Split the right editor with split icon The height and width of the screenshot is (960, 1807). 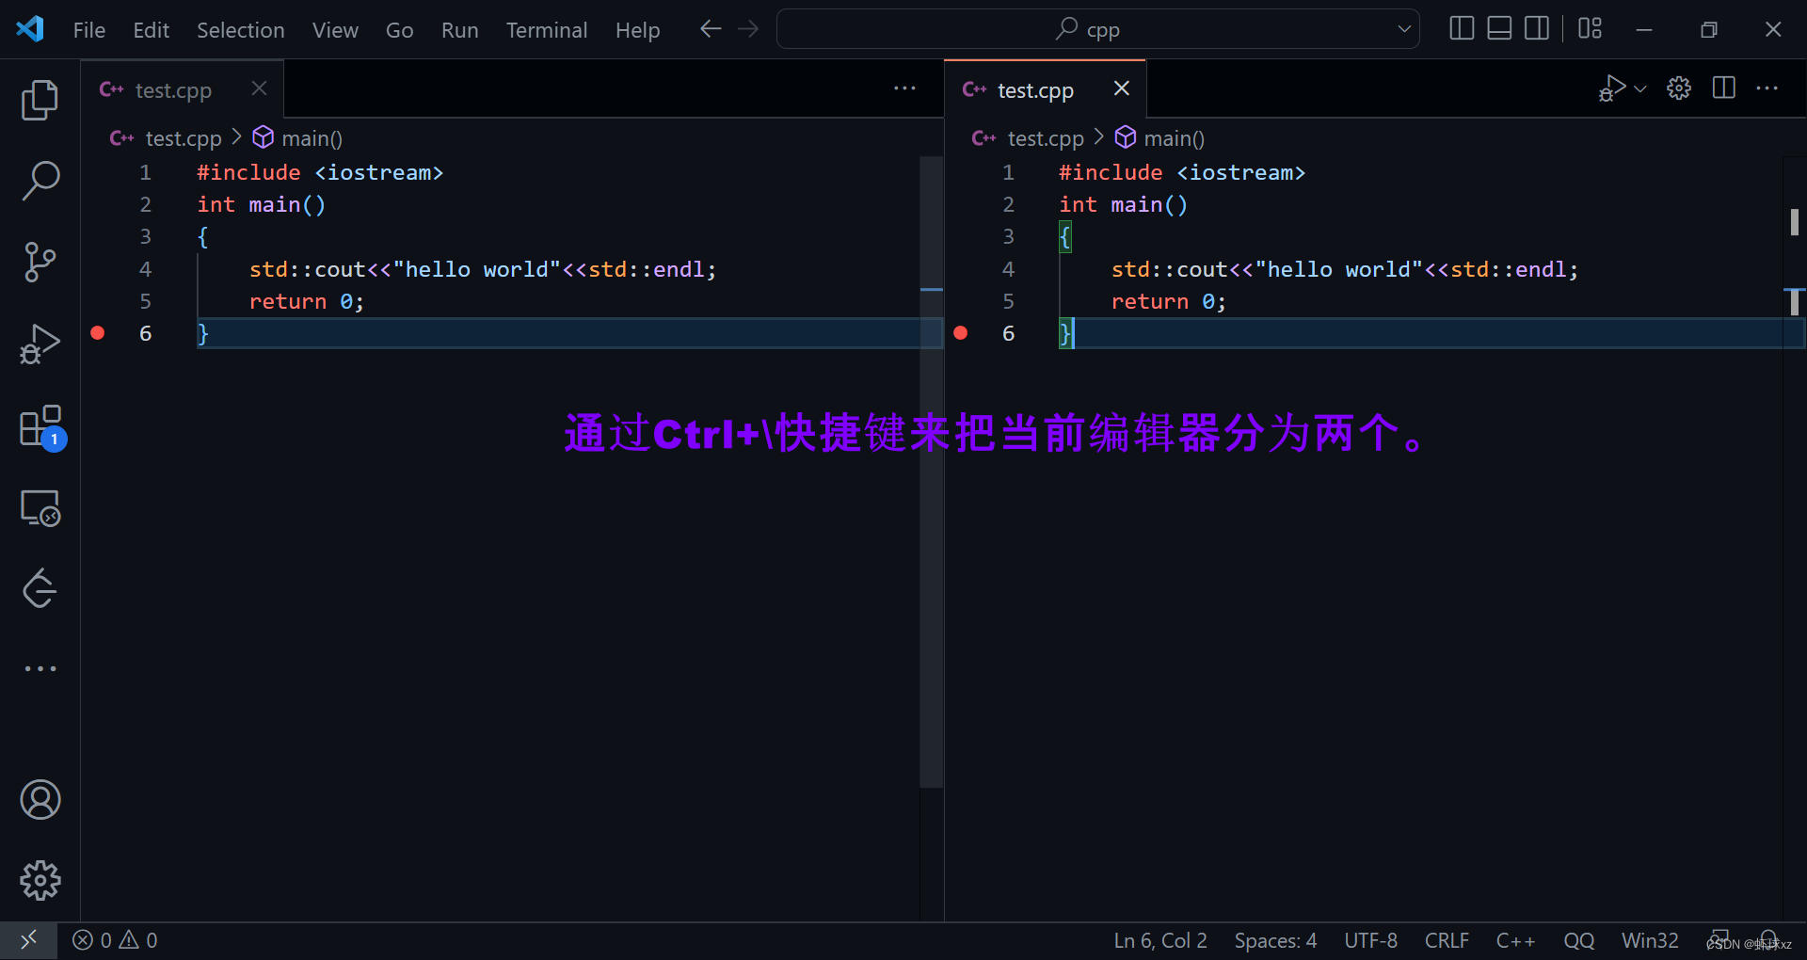[1724, 88]
